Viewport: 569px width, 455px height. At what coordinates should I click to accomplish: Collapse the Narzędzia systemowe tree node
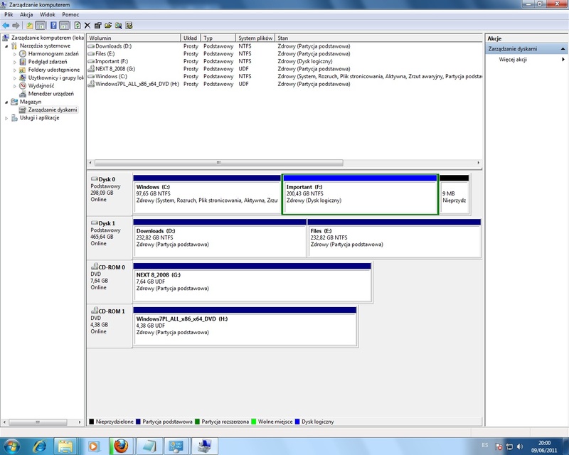(6, 46)
